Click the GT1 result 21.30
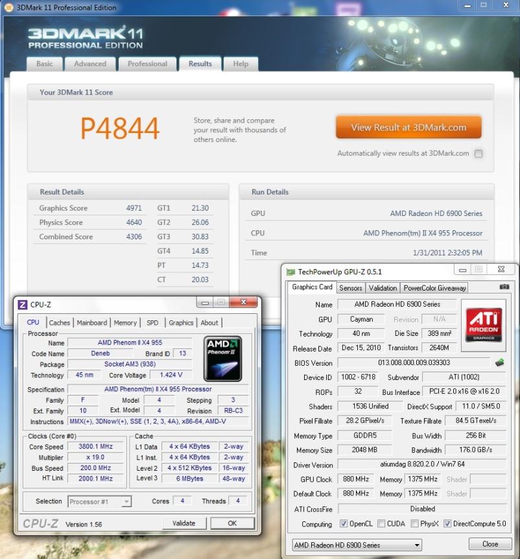 pyautogui.click(x=200, y=208)
